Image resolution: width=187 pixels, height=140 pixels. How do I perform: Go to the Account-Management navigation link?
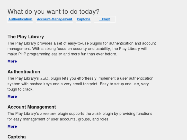coord(55,19)
